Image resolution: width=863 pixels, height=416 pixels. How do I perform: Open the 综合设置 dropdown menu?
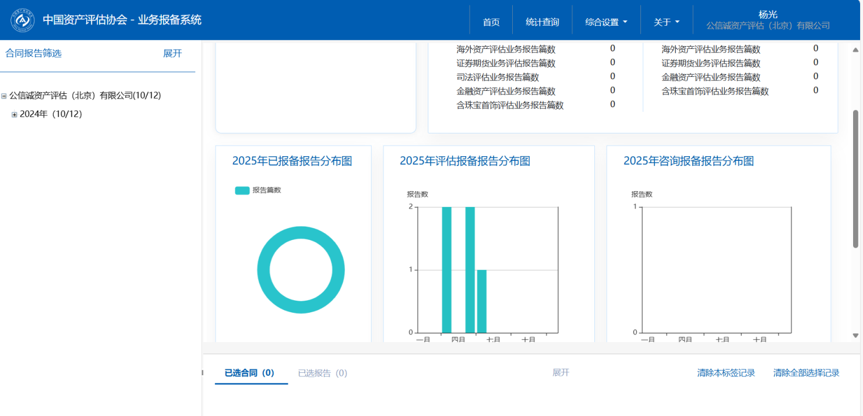(606, 22)
